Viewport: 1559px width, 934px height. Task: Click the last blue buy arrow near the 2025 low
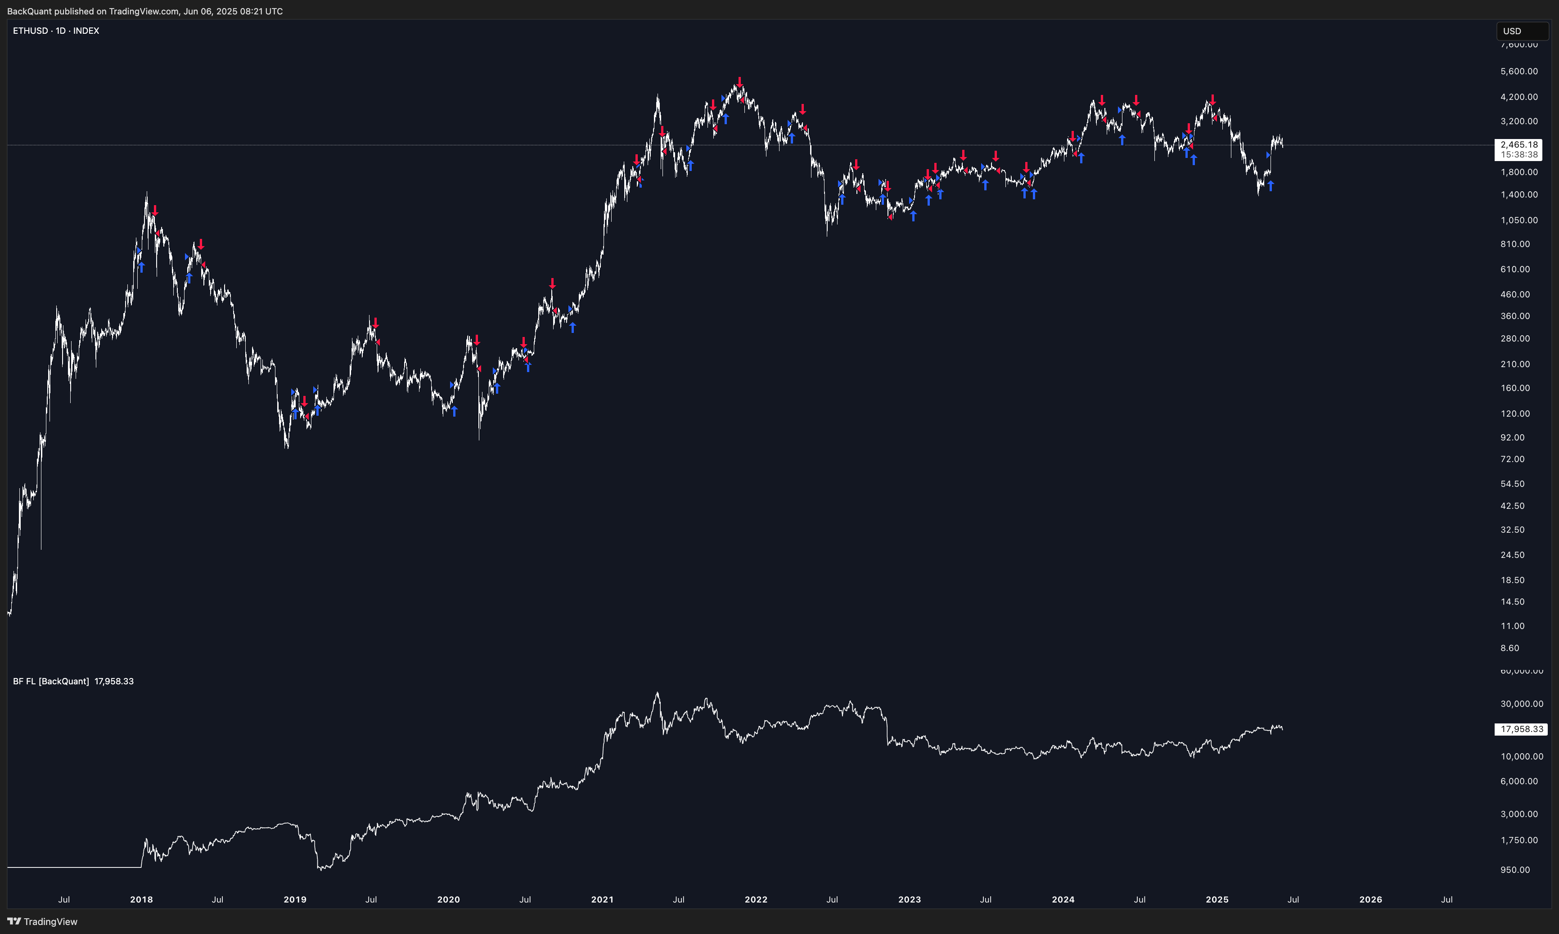click(1271, 186)
